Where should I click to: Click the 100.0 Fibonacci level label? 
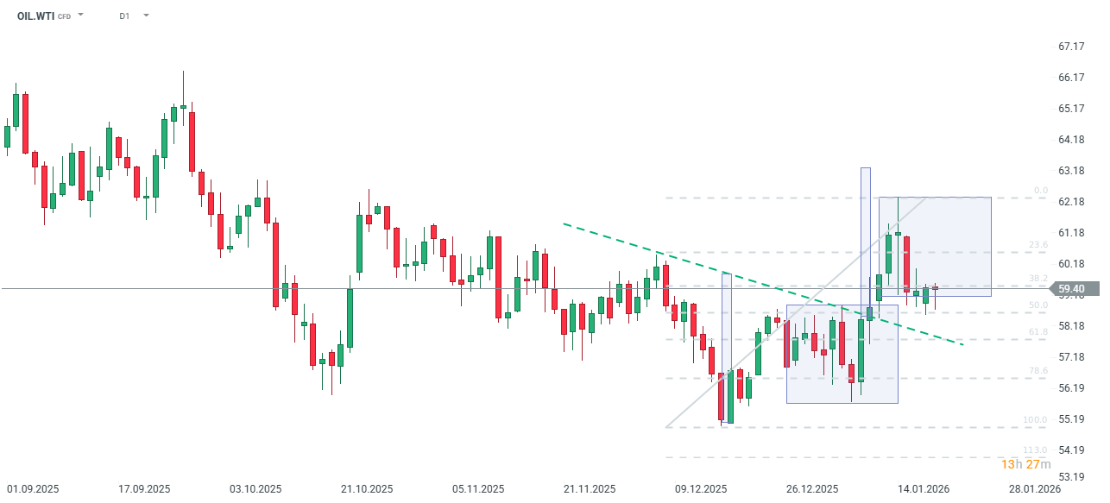tap(1035, 420)
